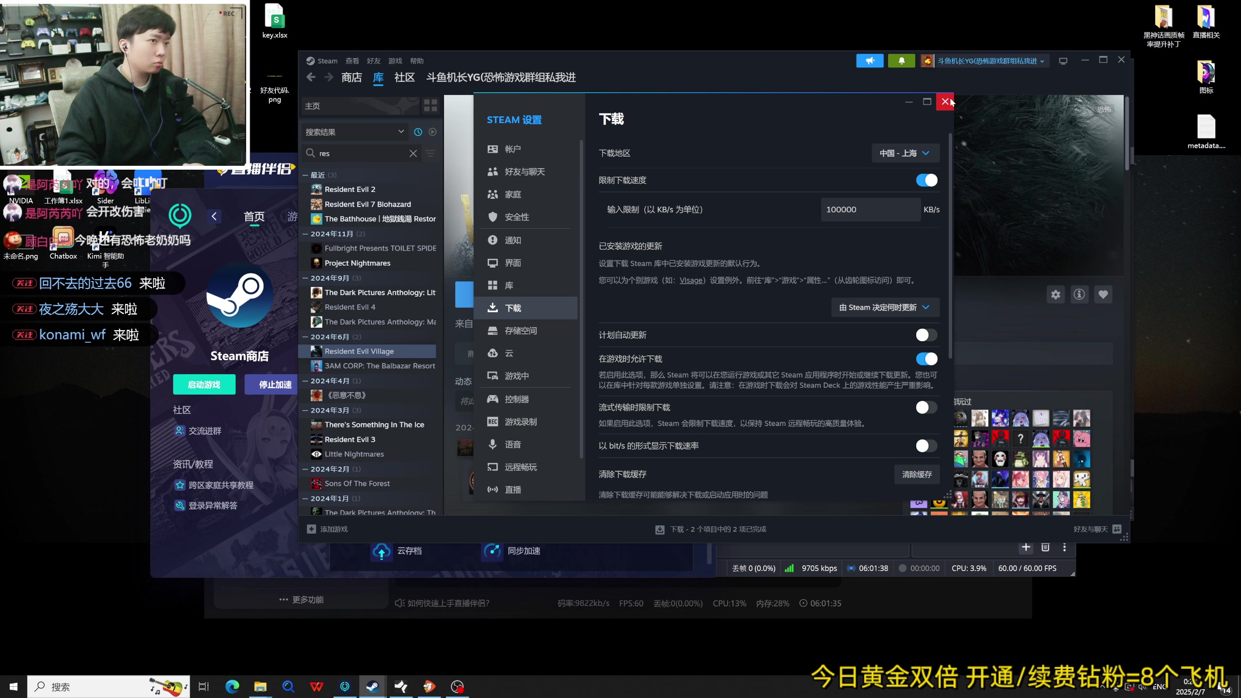Click the game info icon
1241x698 pixels.
pyautogui.click(x=1079, y=294)
